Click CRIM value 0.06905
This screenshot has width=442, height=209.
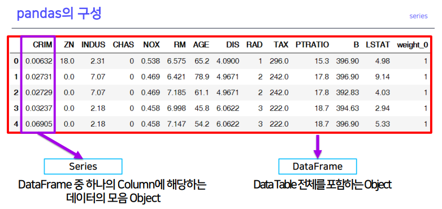pos(39,124)
